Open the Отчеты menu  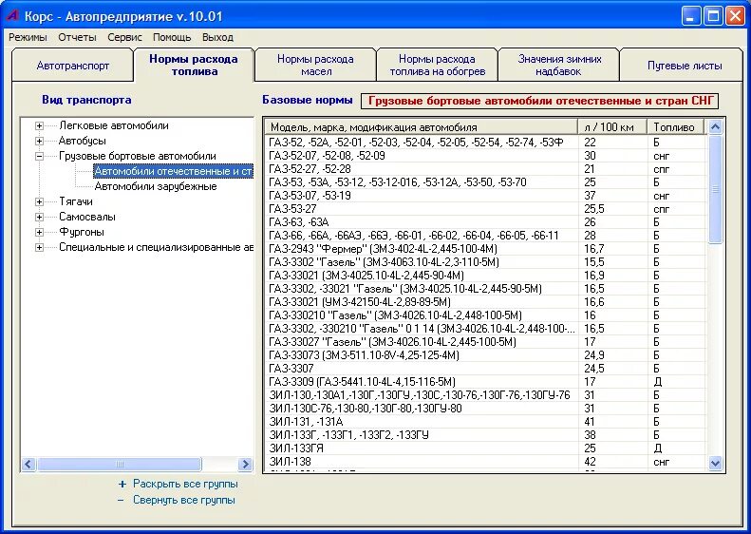click(x=77, y=37)
